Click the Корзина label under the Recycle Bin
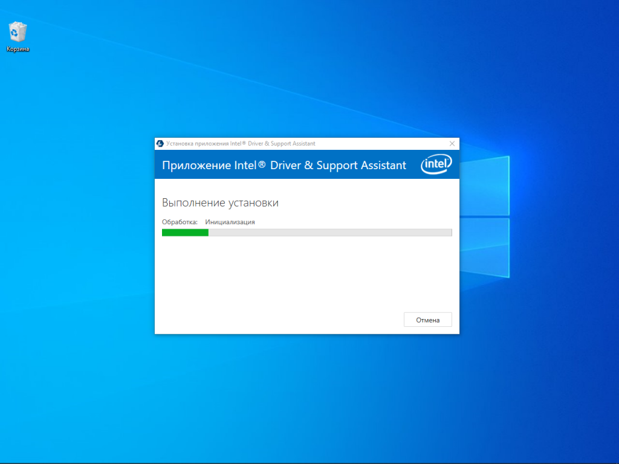 [x=18, y=49]
